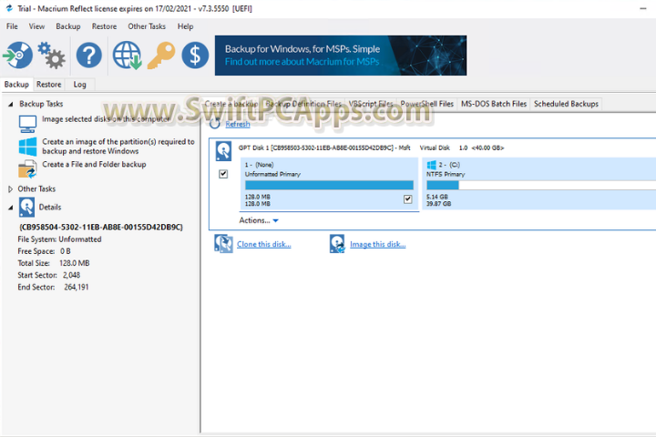Open the Restore menu in menu bar
Image resolution: width=656 pixels, height=437 pixels.
104,26
